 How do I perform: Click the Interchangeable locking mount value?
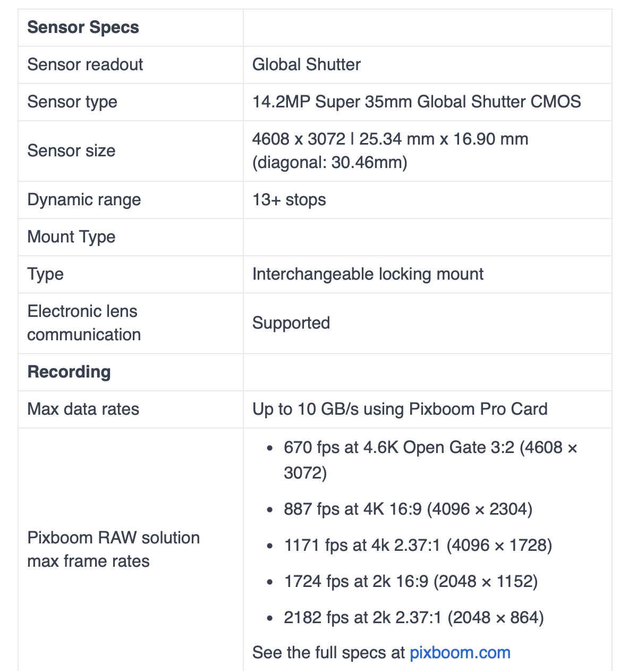click(368, 274)
